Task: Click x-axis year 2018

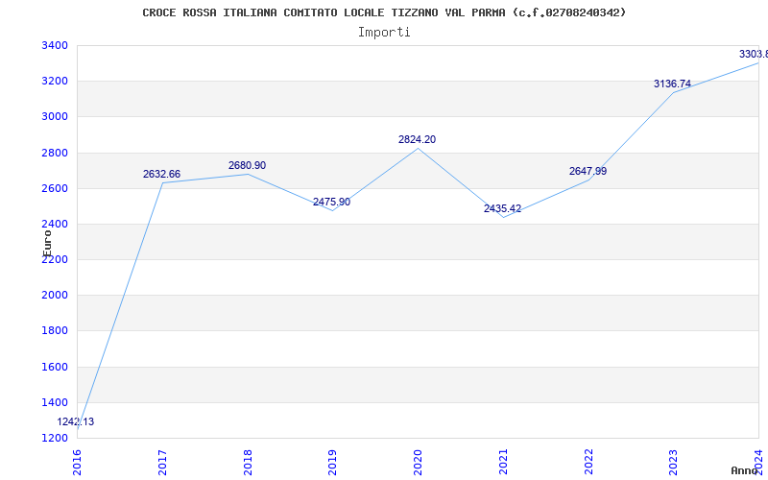Action: click(248, 463)
